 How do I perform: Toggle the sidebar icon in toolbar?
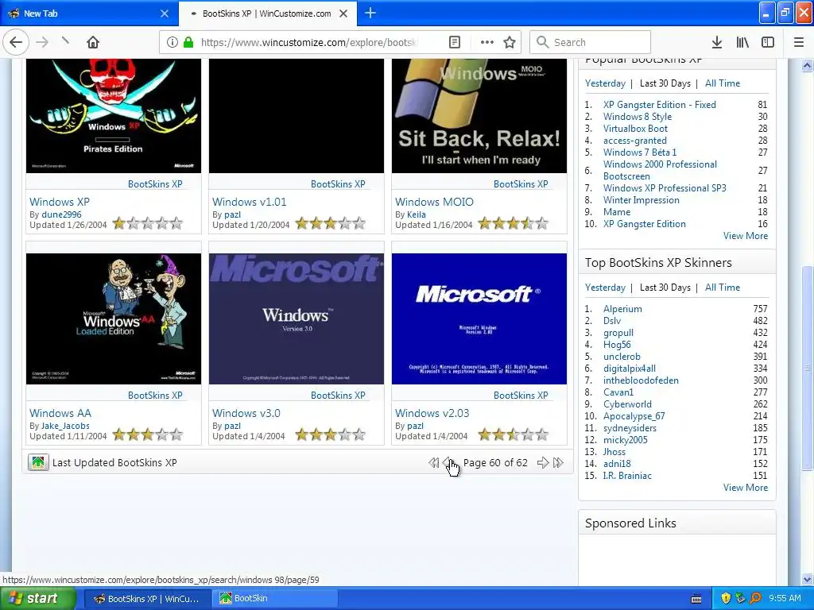(x=768, y=42)
